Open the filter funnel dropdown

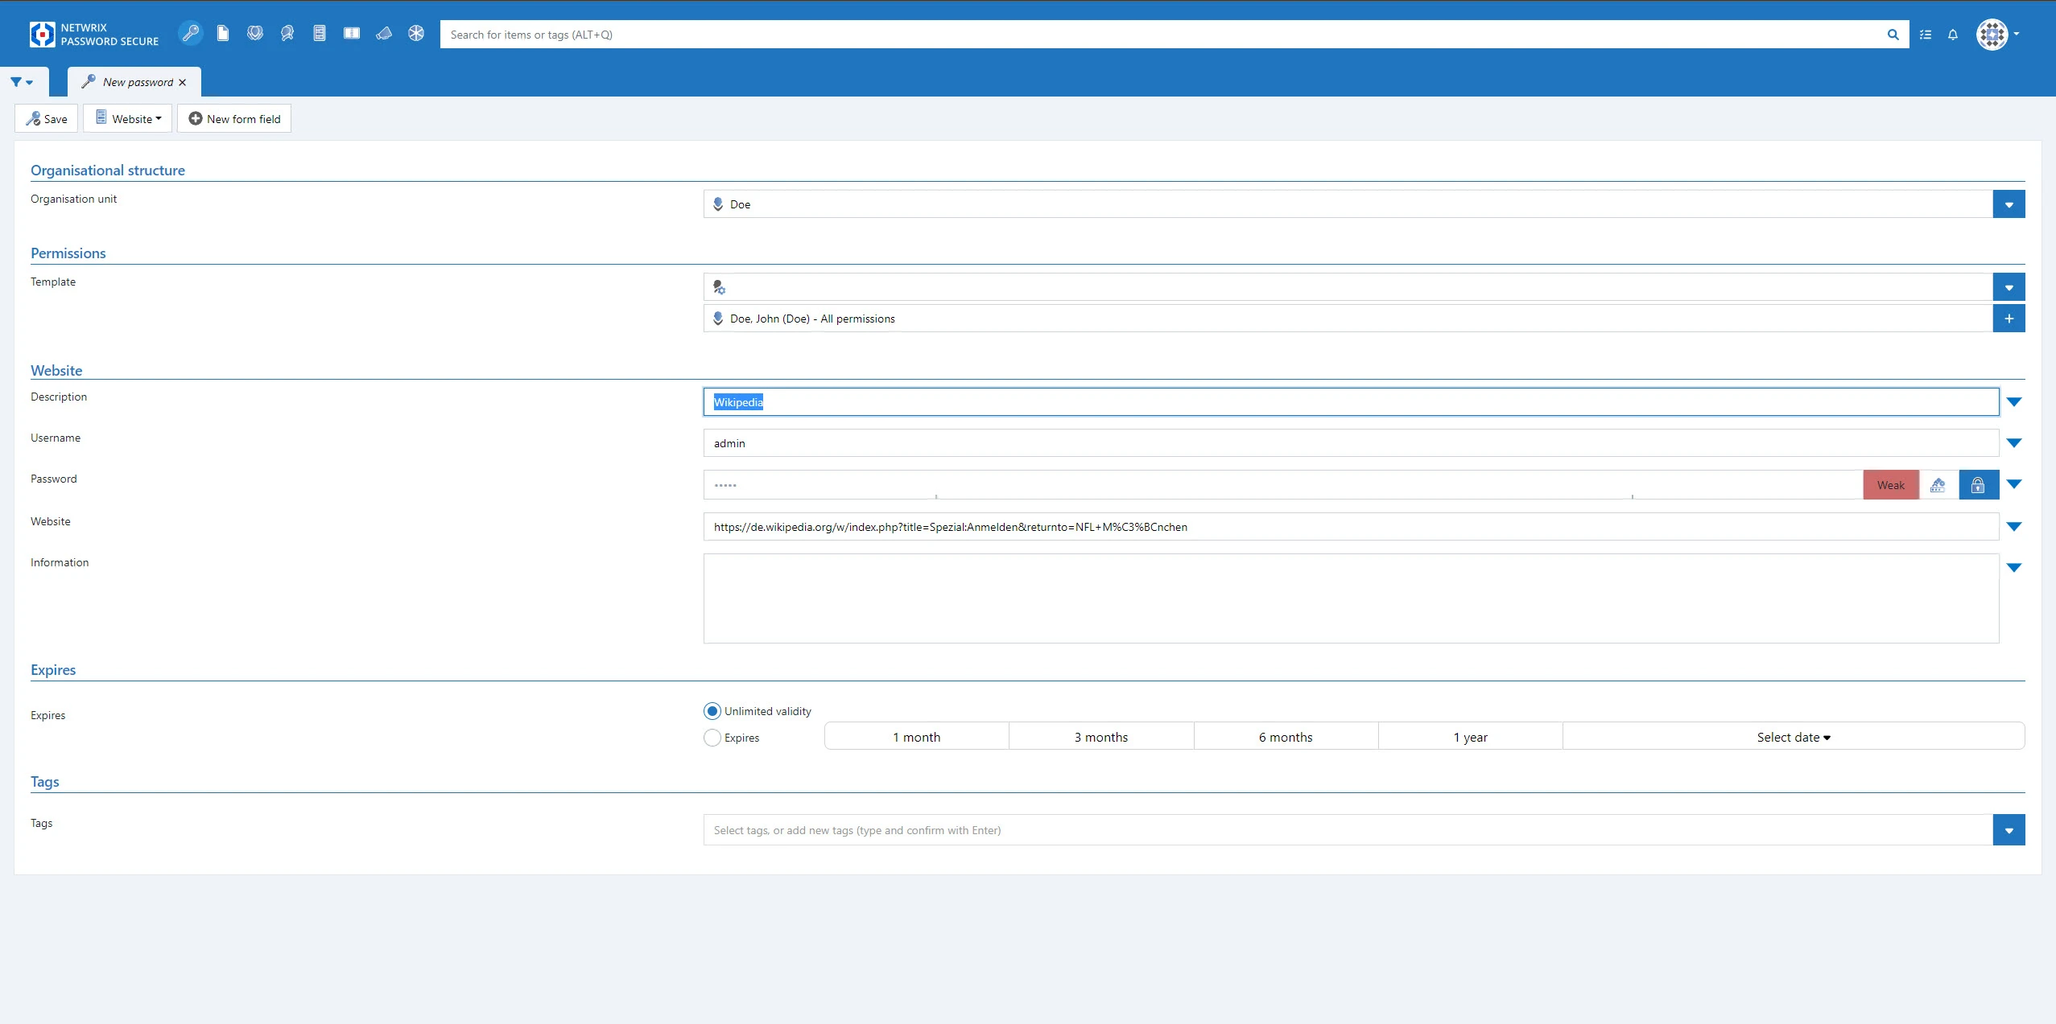pyautogui.click(x=23, y=82)
